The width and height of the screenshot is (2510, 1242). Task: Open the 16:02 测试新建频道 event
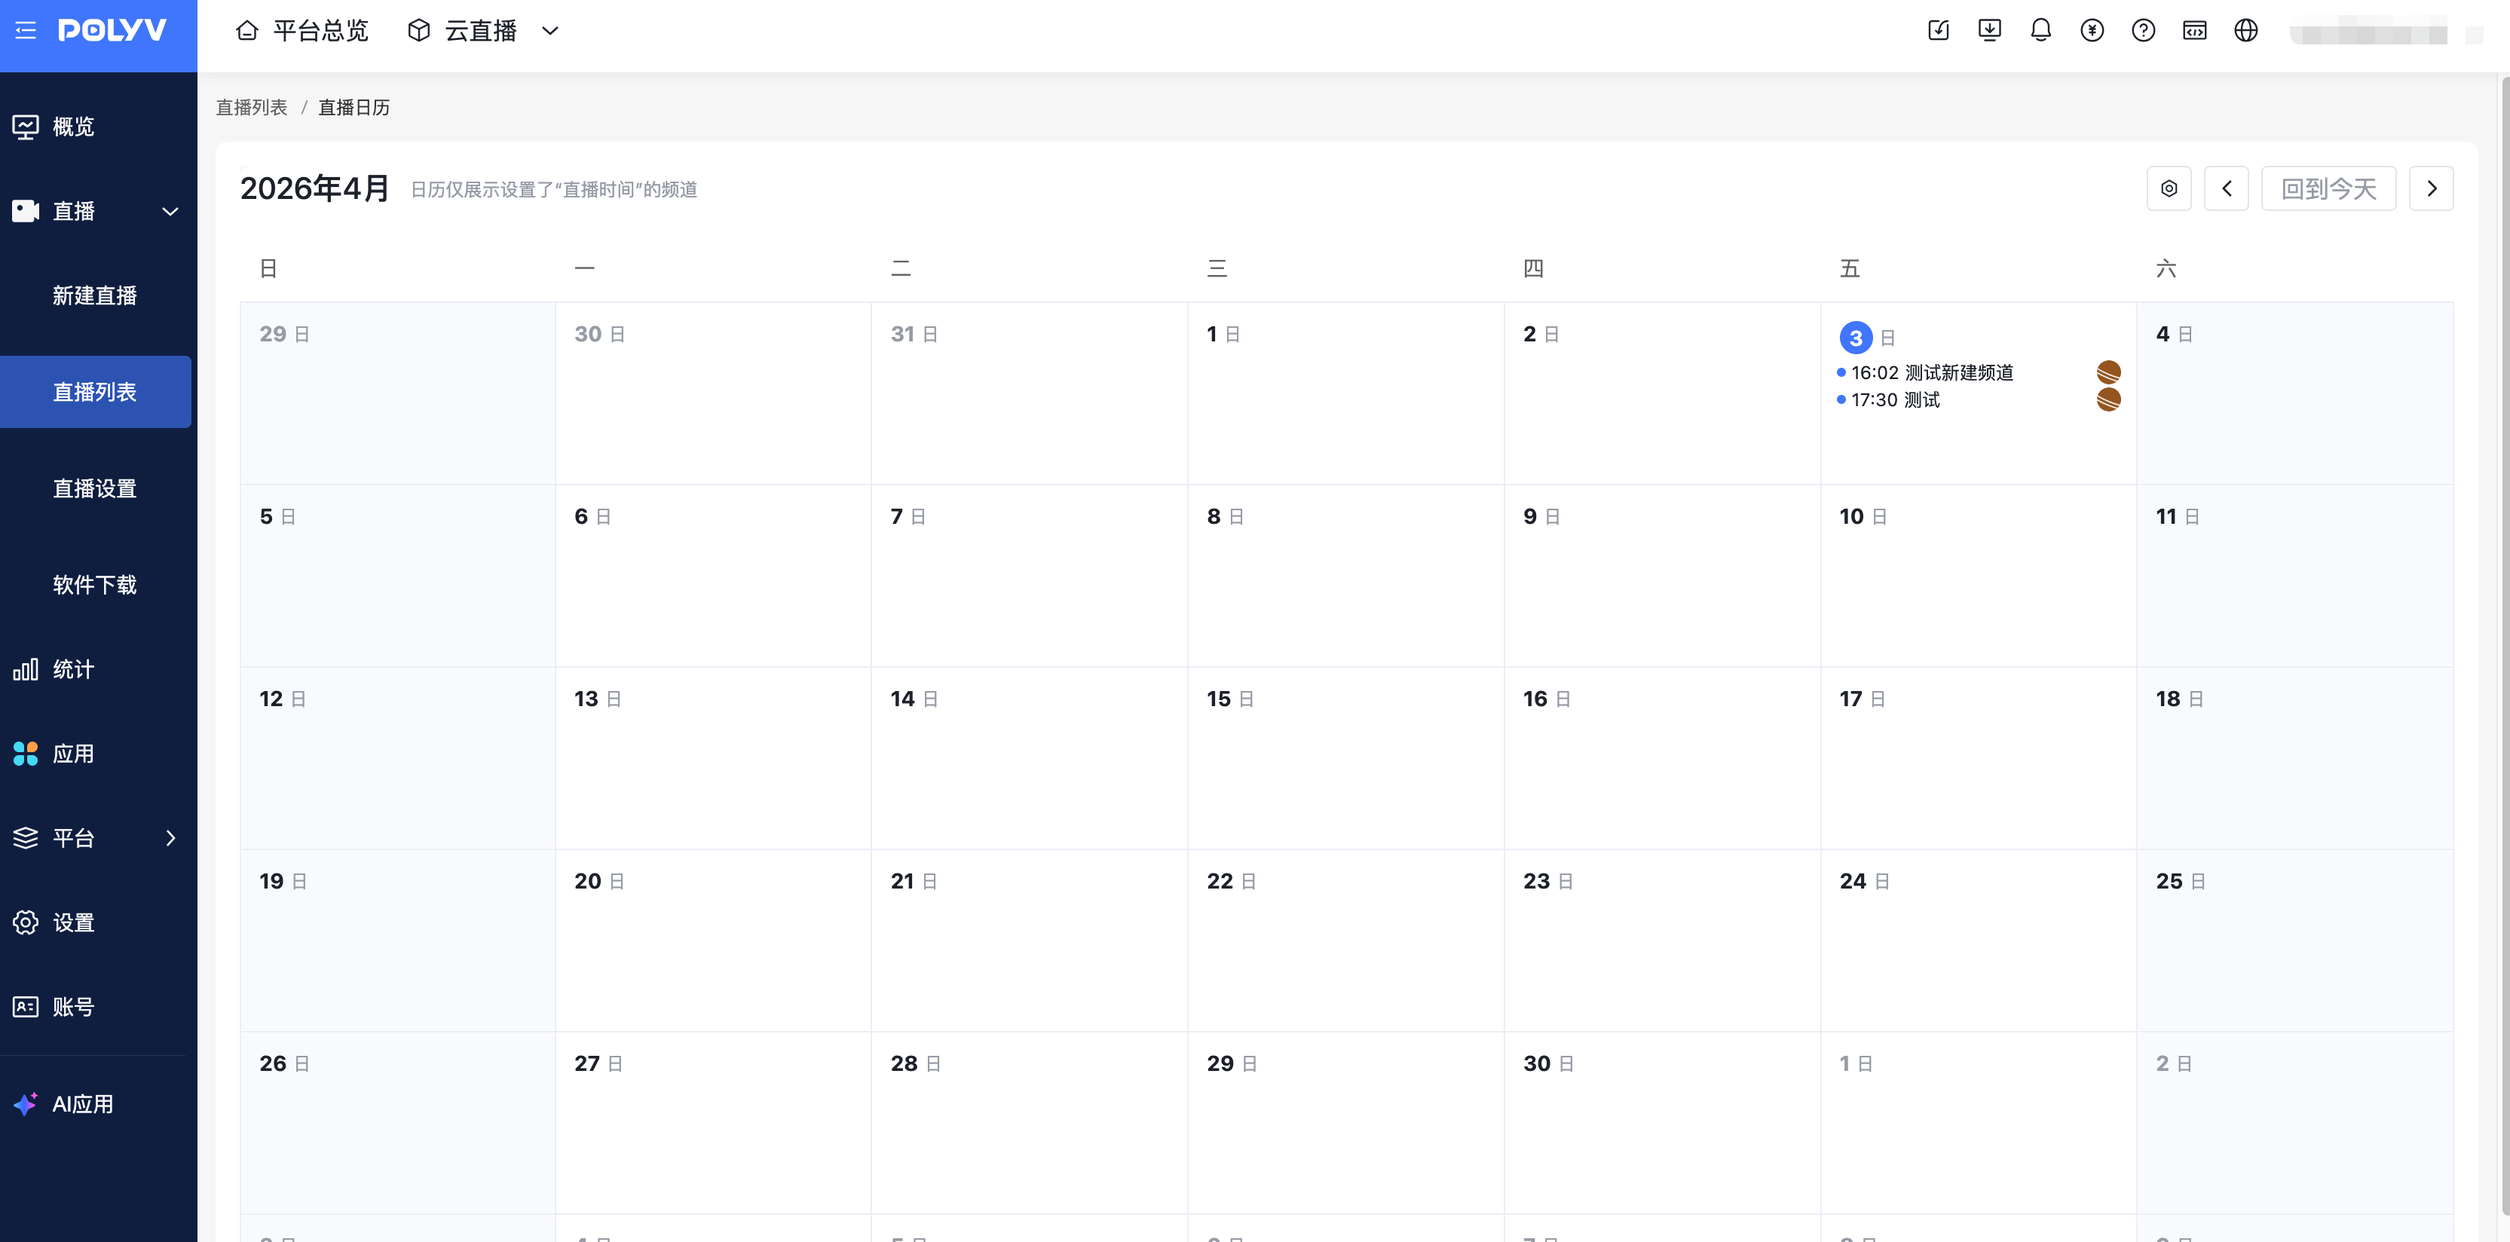(1931, 372)
